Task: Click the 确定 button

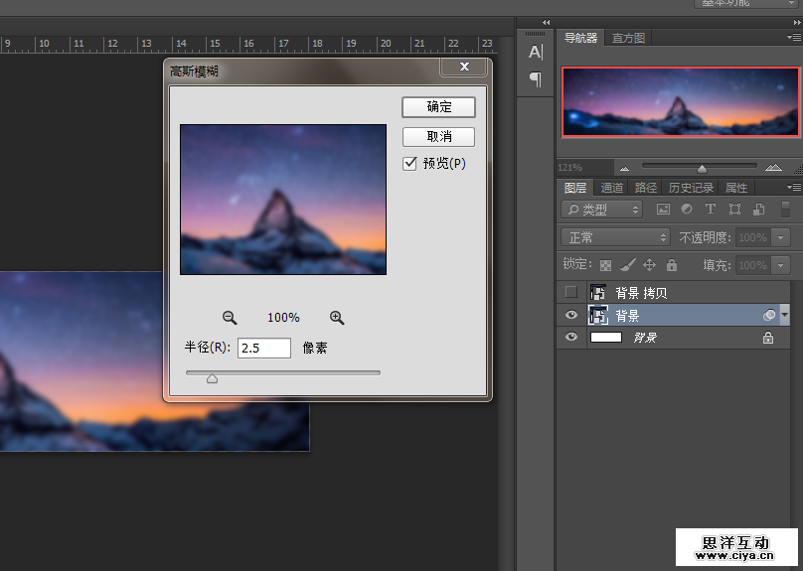Action: pos(438,107)
